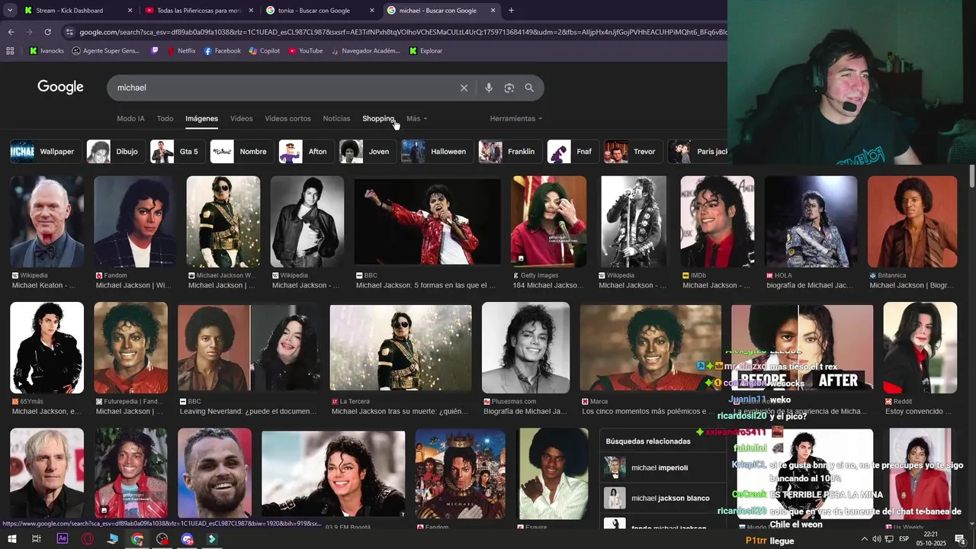Open the bookmarks apps grid icon
This screenshot has width=976, height=549.
coord(10,51)
